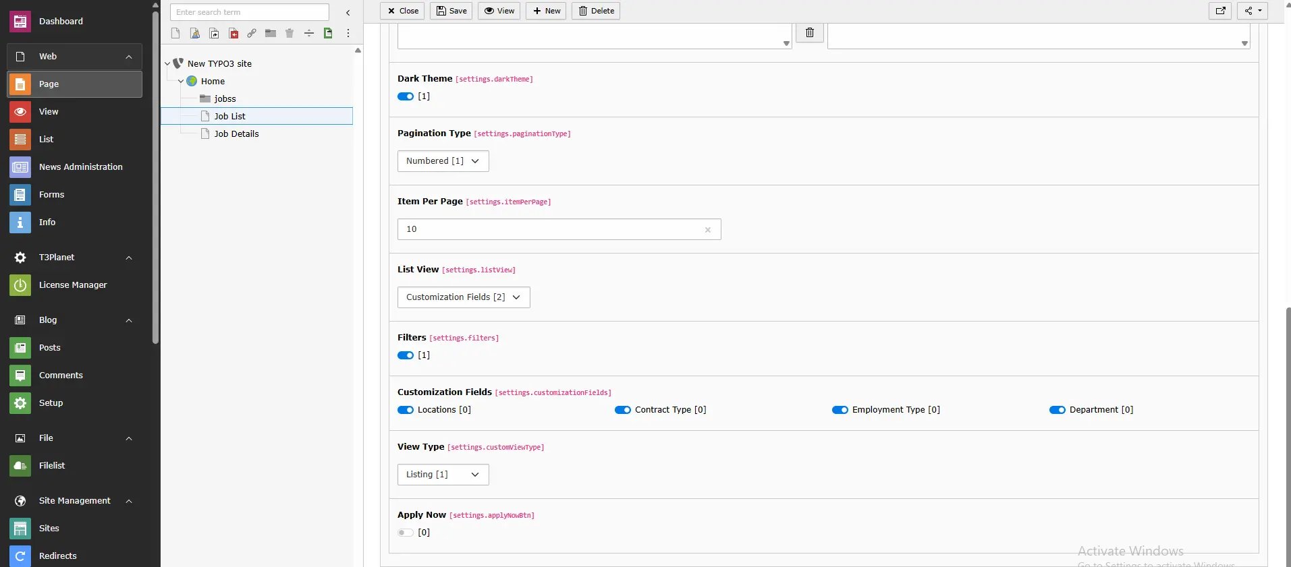Select Job Details page in tree
The image size is (1291, 567).
(x=236, y=133)
